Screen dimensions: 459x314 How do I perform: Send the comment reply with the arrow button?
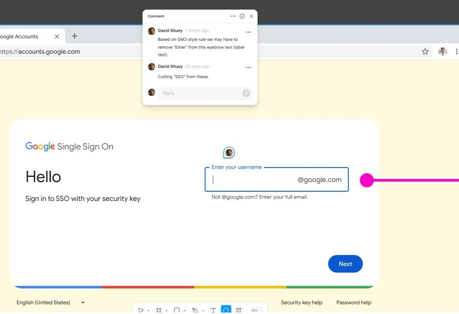pos(246,93)
